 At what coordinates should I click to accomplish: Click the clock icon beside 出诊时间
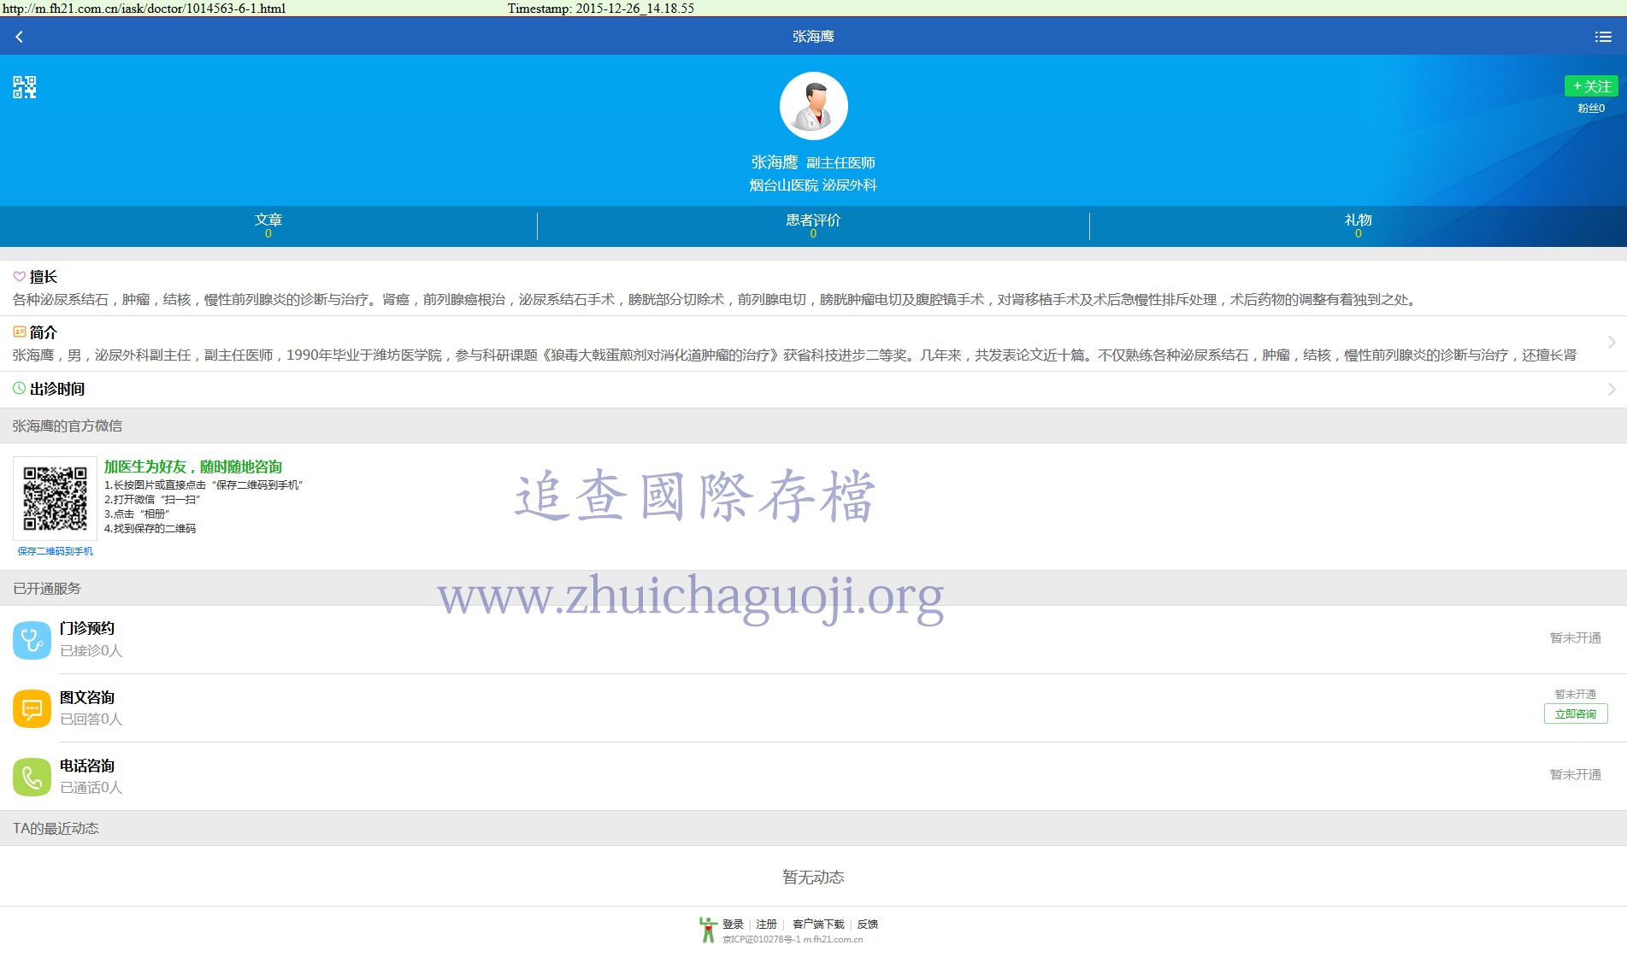pyautogui.click(x=19, y=389)
